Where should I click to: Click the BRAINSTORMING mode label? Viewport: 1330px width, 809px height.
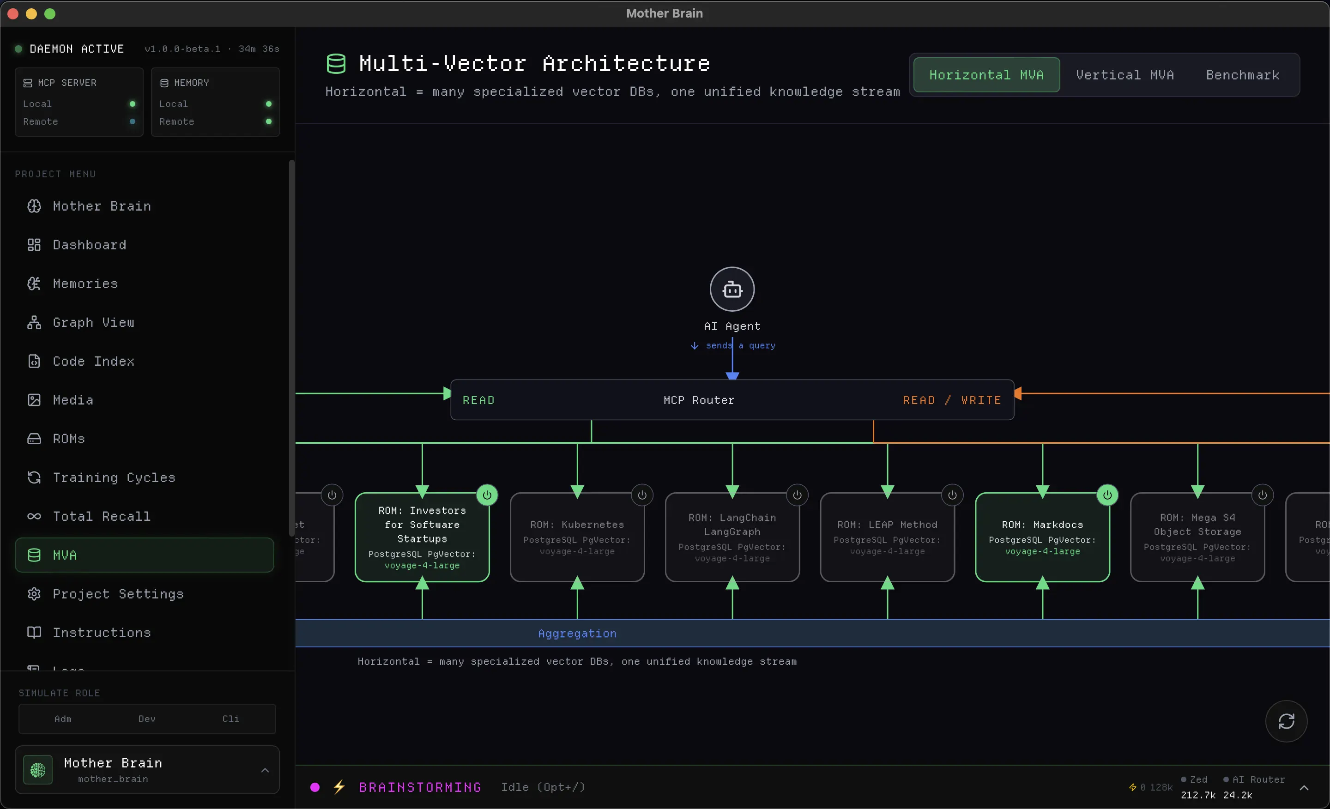pyautogui.click(x=420, y=787)
